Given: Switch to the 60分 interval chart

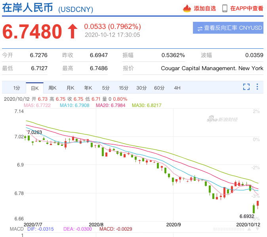Looking at the screenshot, I should 159,88.
